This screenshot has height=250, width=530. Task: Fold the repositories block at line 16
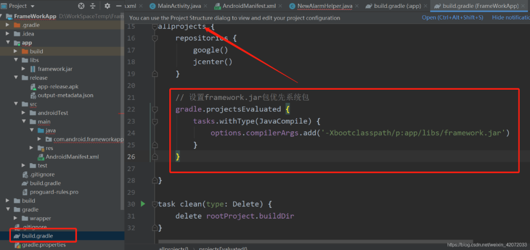[x=155, y=38]
